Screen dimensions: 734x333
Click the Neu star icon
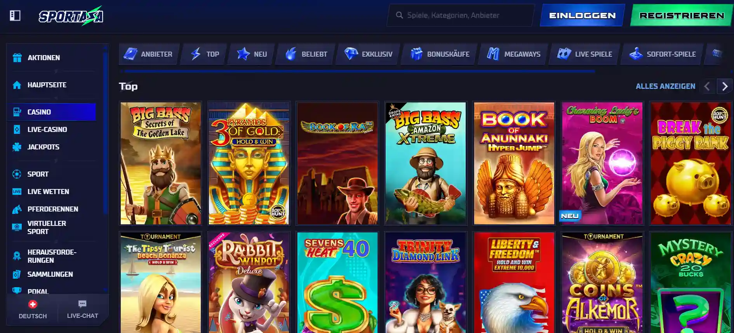(x=244, y=54)
